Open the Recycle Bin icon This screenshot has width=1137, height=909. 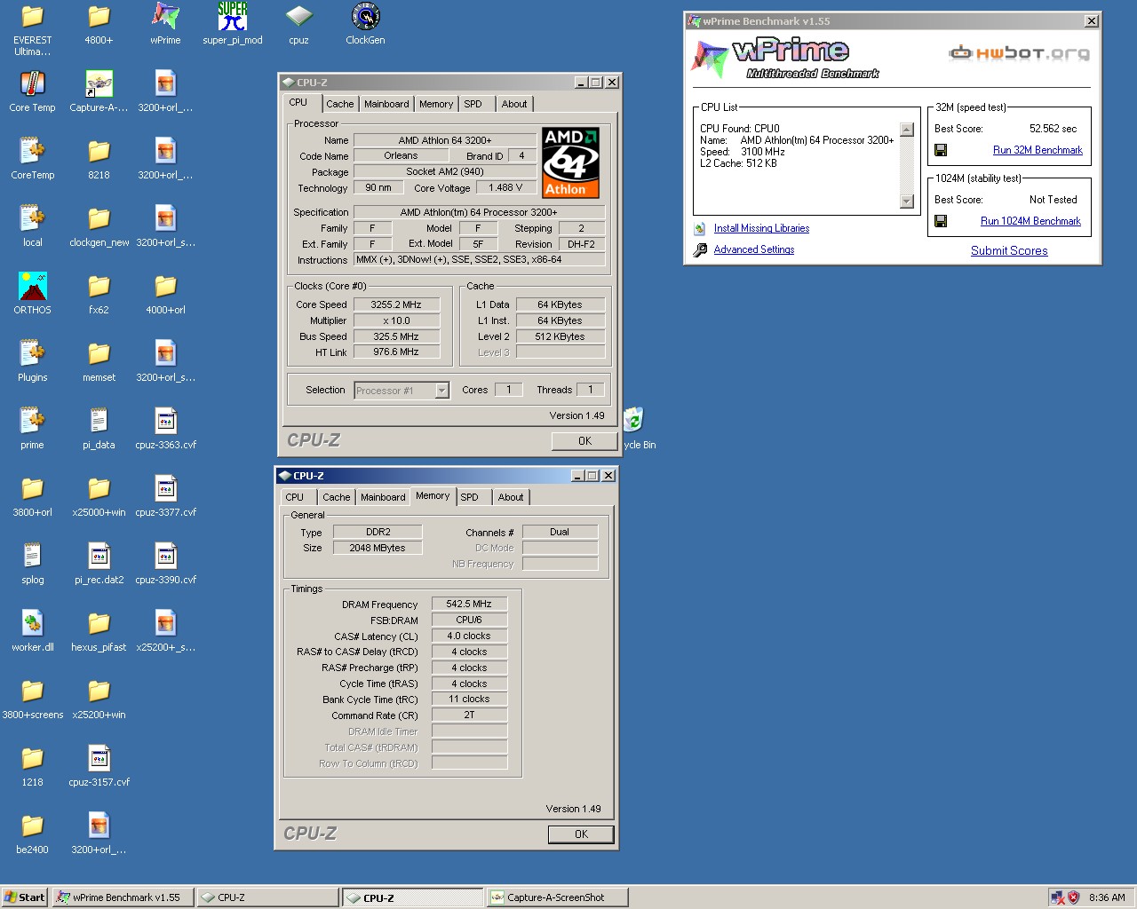632,420
